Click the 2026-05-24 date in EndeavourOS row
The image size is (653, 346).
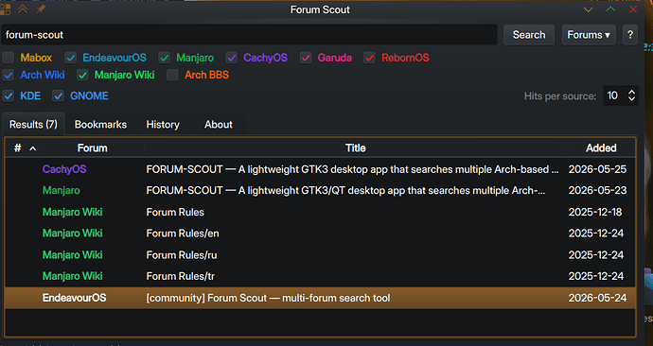coord(597,298)
